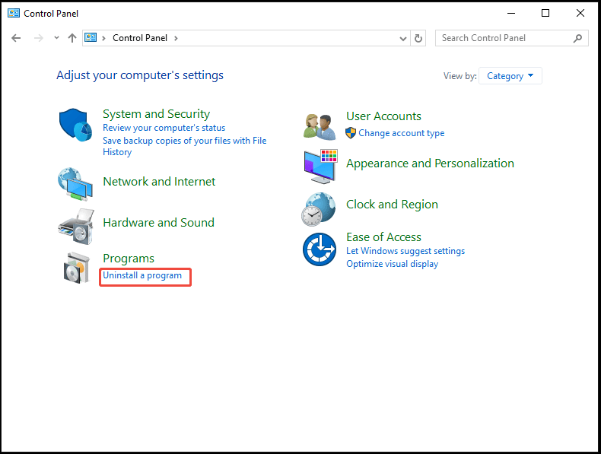Select the User Accounts people icon
601x454 pixels.
pos(320,127)
